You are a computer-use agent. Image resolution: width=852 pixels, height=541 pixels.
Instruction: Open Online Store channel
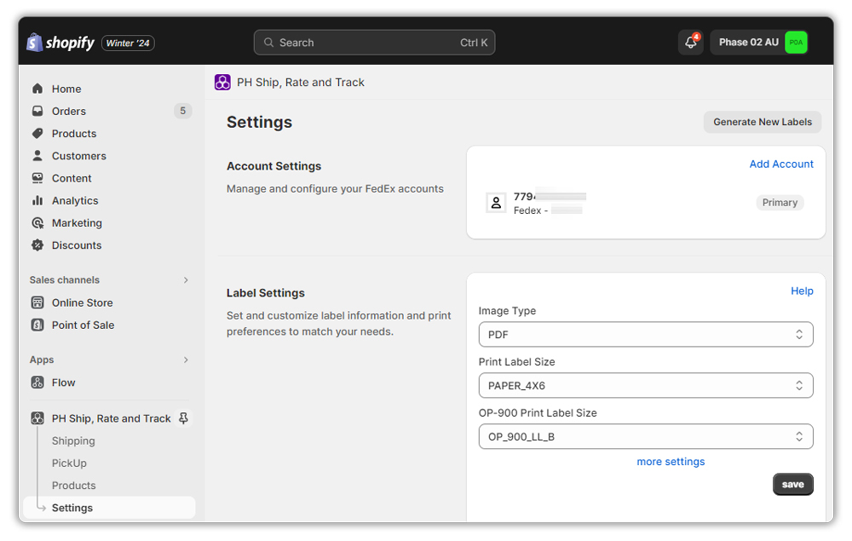pyautogui.click(x=82, y=302)
